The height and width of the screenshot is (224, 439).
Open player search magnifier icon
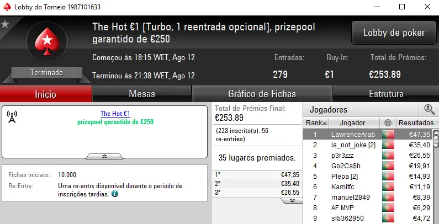(429, 109)
